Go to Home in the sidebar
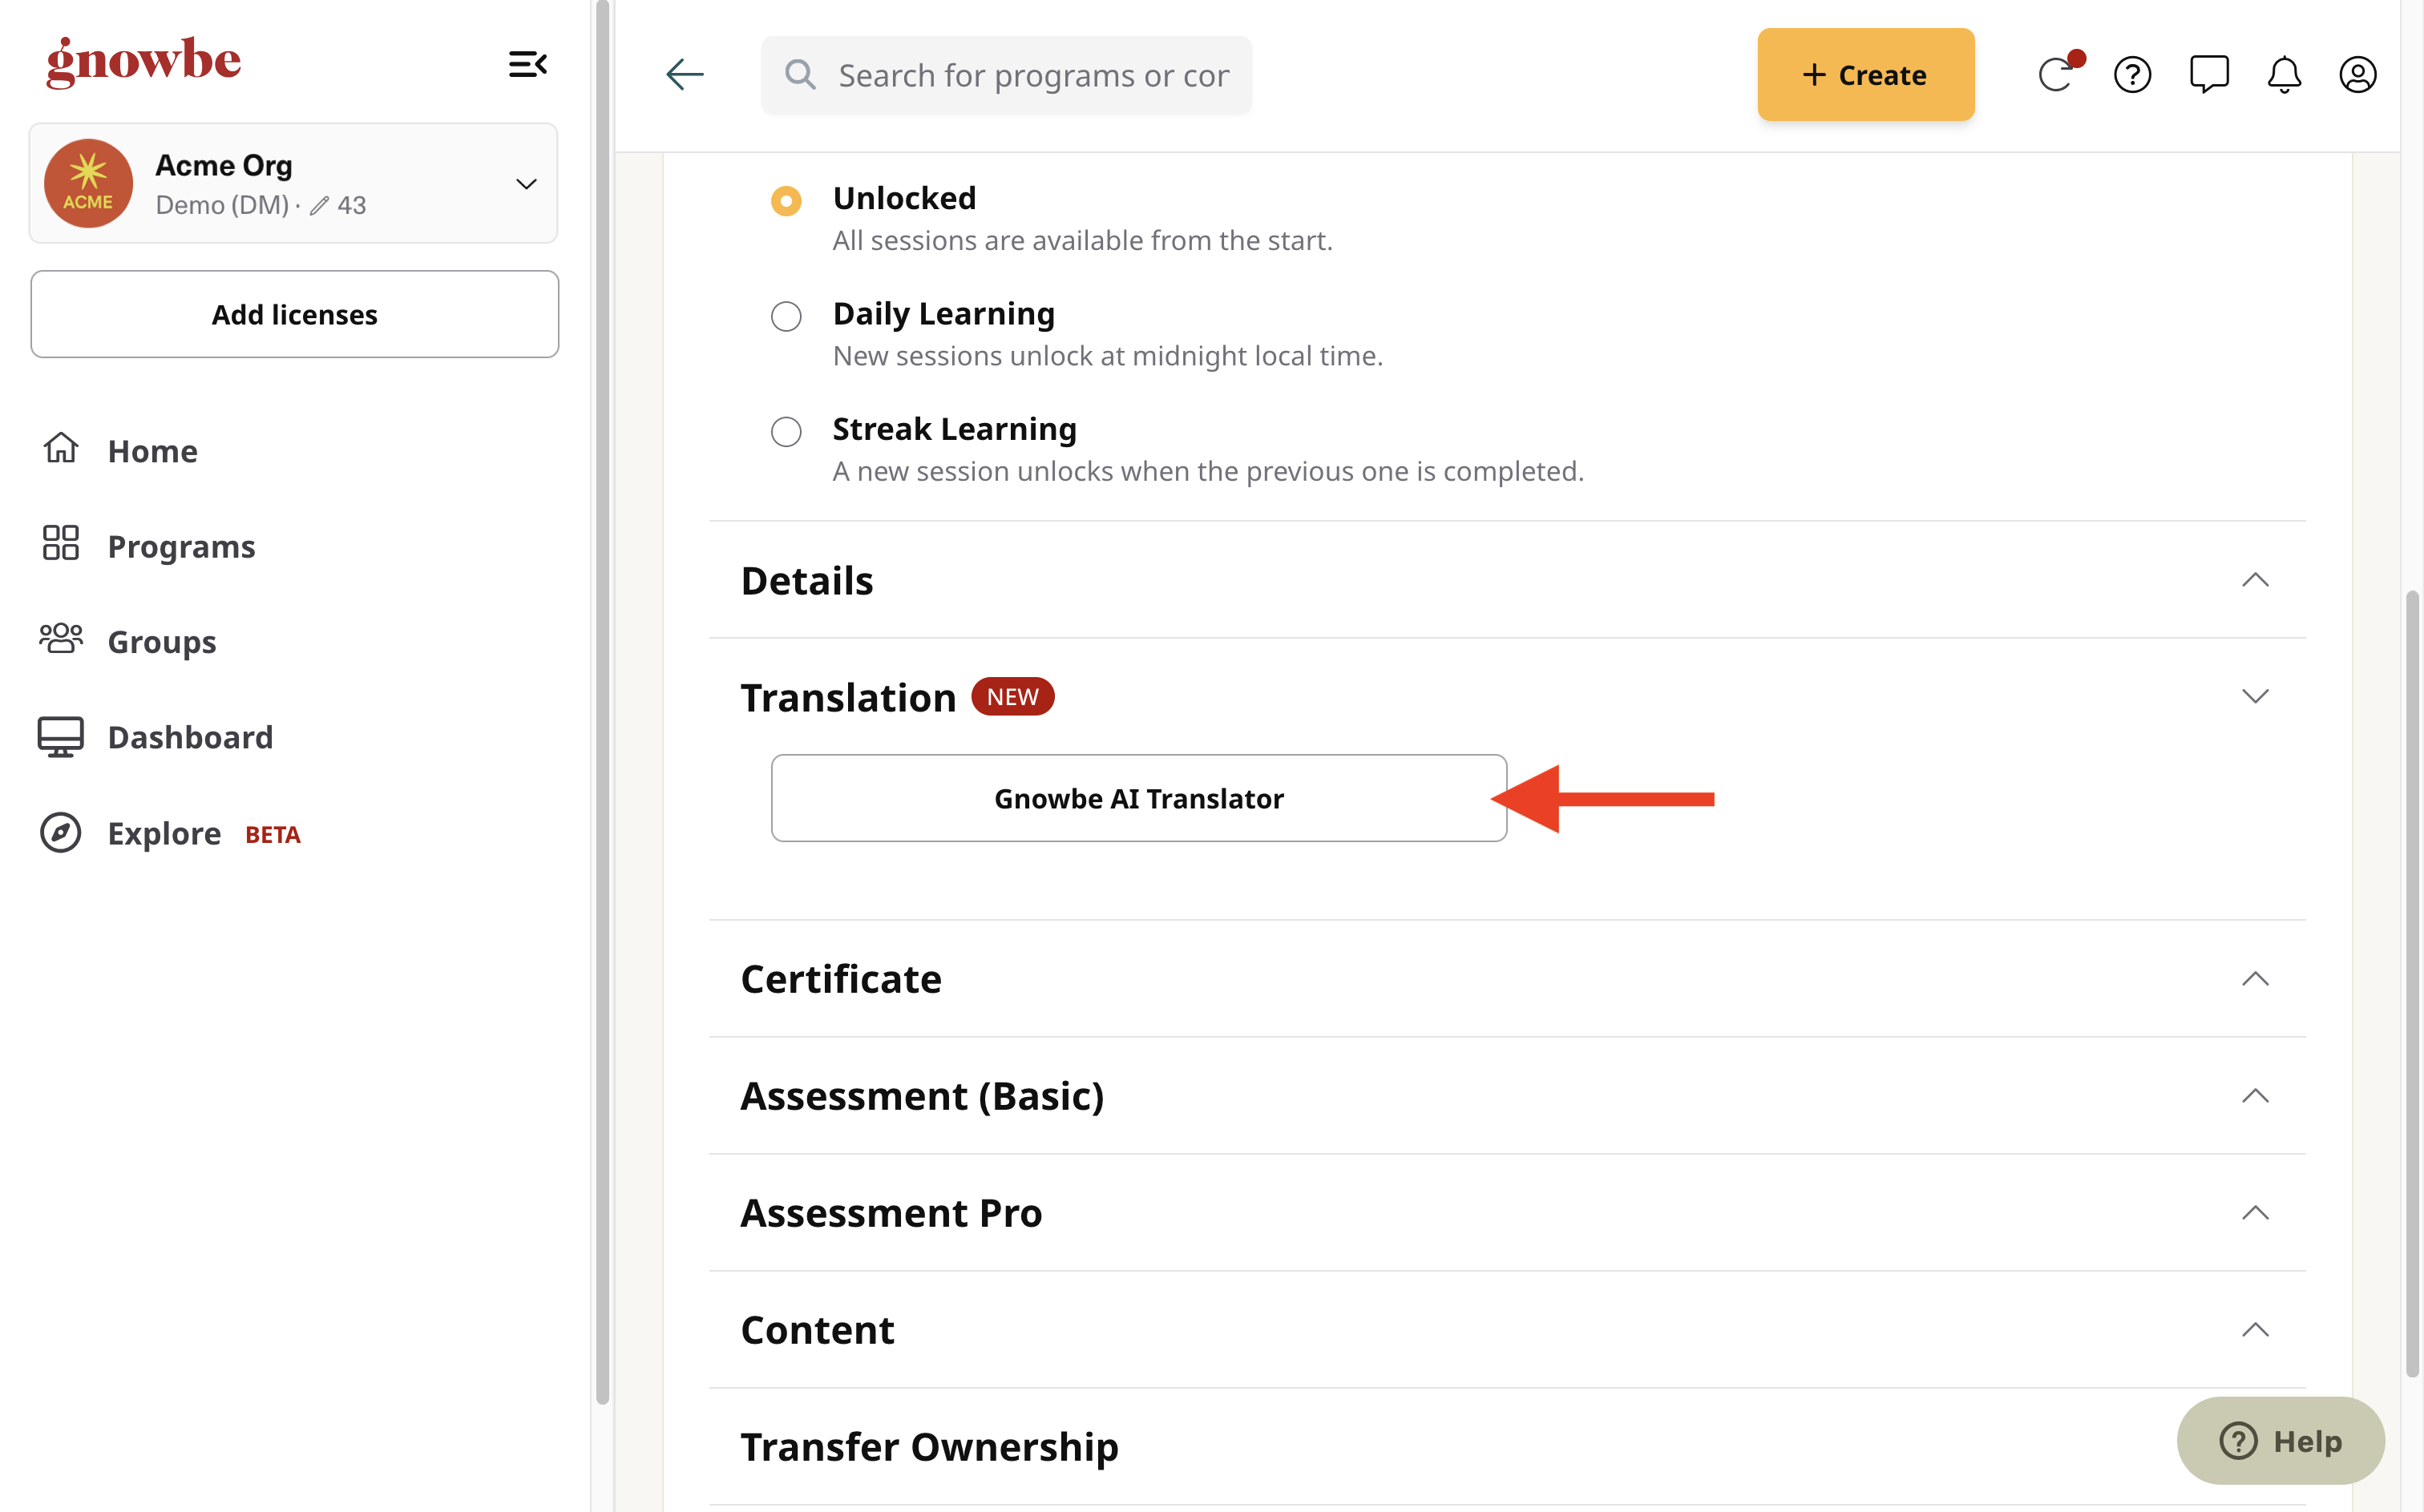Image resolution: width=2424 pixels, height=1512 pixels. pos(152,451)
